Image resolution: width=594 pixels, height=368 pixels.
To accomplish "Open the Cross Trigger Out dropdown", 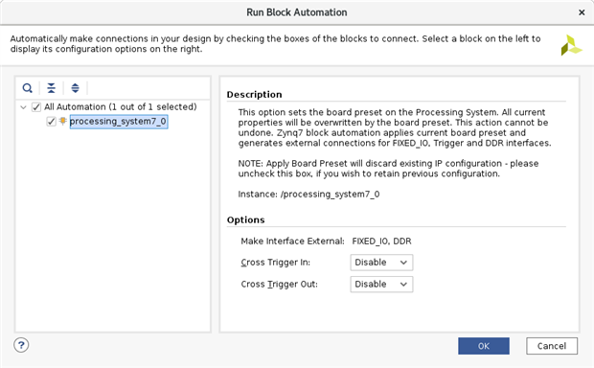I will coord(381,285).
